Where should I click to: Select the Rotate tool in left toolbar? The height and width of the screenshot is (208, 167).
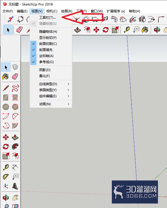tap(6, 147)
